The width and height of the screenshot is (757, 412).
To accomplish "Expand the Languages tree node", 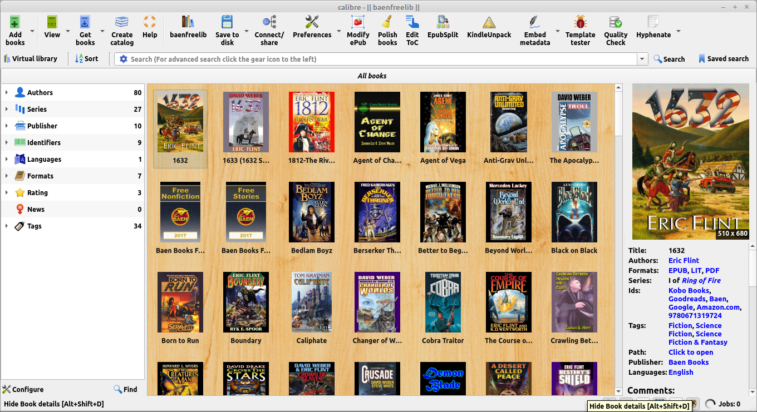I will tap(7, 159).
